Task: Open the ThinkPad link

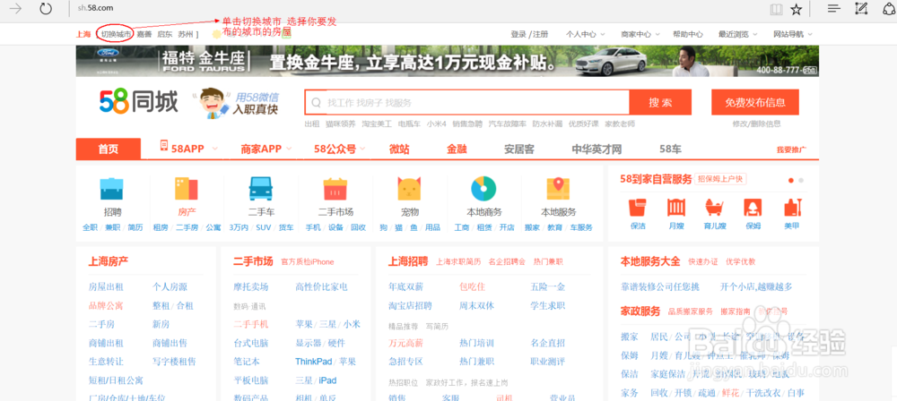Action: tap(313, 362)
